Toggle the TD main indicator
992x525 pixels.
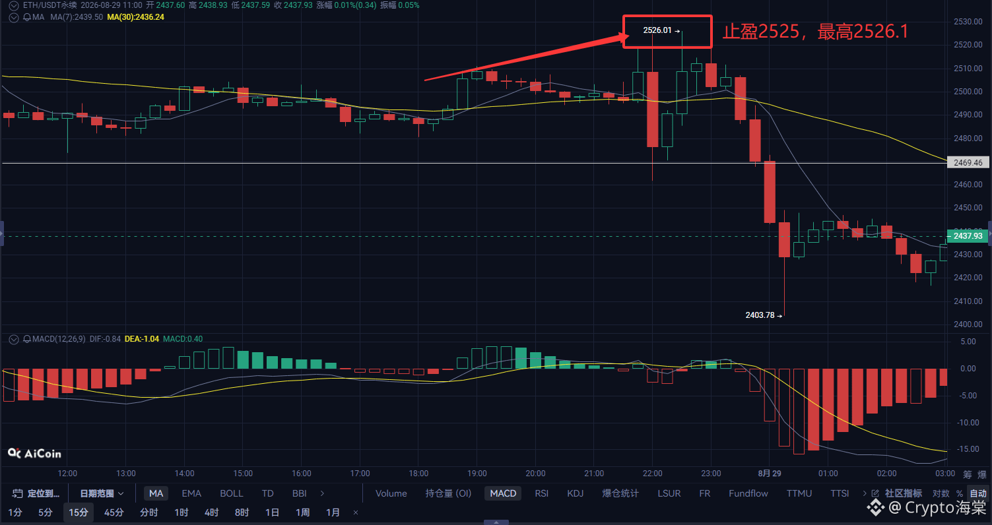(x=267, y=493)
